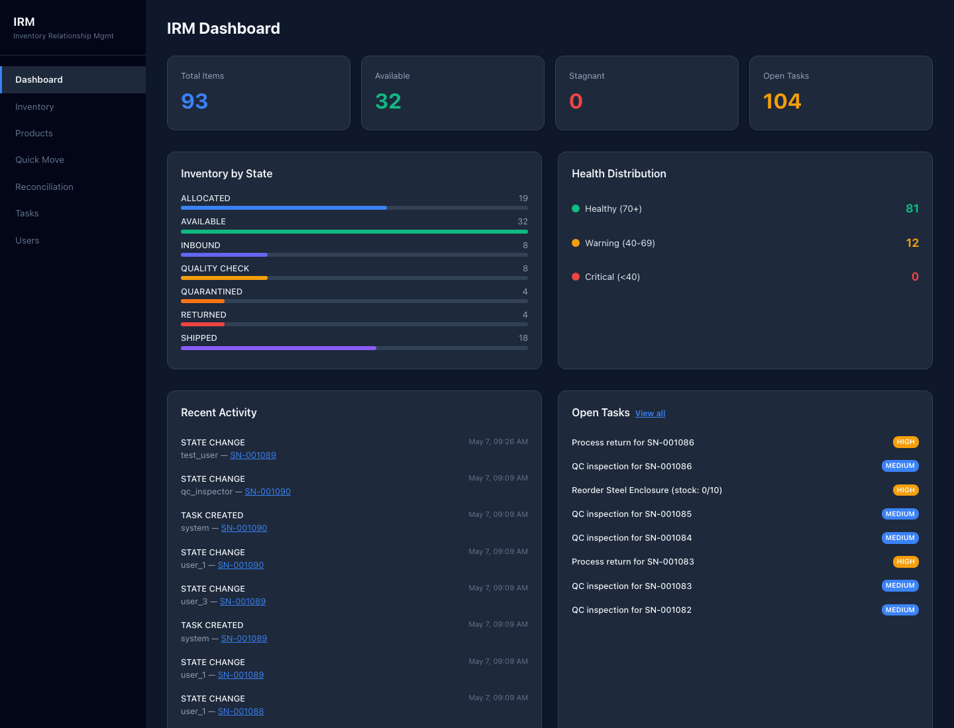Click the QUALITY CHECK progress bar

tap(224, 278)
